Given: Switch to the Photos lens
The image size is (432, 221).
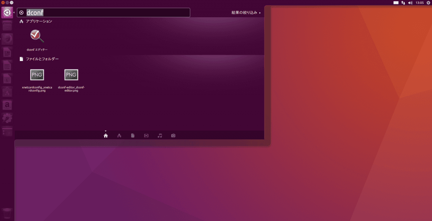Looking at the screenshot, I should pyautogui.click(x=173, y=136).
